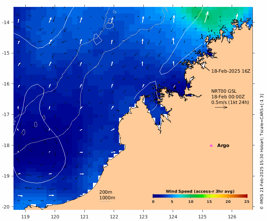
Task: Click the '18-Feb 00:00Z' timestamp
Action: click(228, 97)
